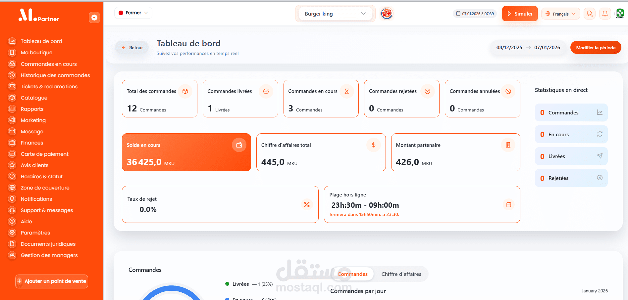Click the Support & messages headset icon
Image resolution: width=628 pixels, height=300 pixels.
[x=12, y=210]
